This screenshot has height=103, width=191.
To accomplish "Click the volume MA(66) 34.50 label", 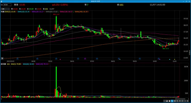I will coord(28,64).
